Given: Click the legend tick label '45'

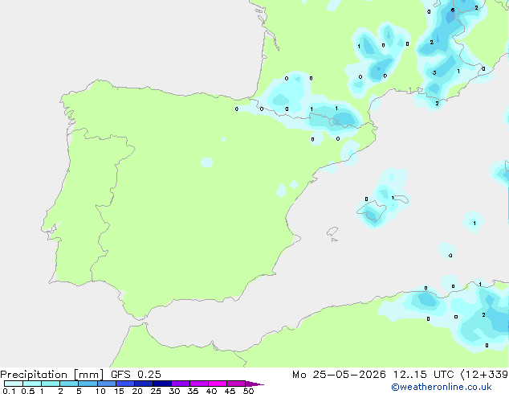Looking at the screenshot, I should 230,391.
